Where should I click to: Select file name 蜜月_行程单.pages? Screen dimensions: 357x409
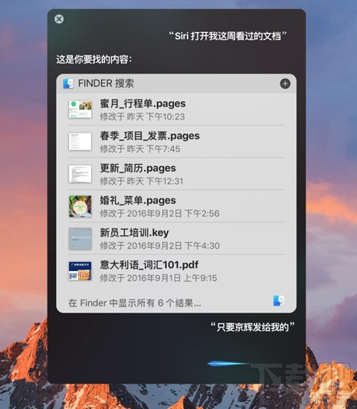[142, 104]
